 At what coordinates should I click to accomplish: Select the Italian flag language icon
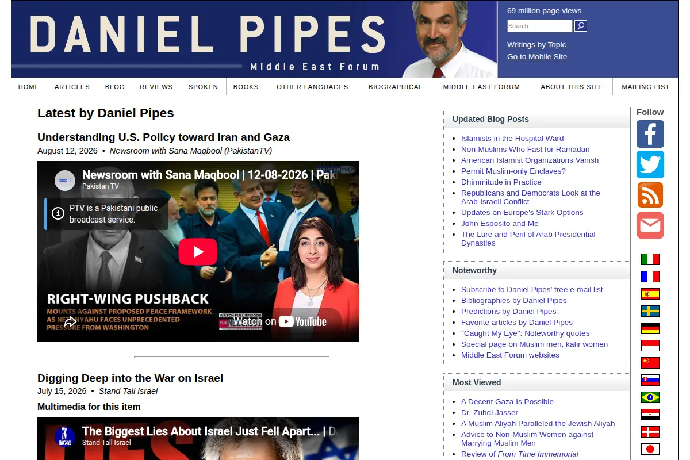pos(650,259)
